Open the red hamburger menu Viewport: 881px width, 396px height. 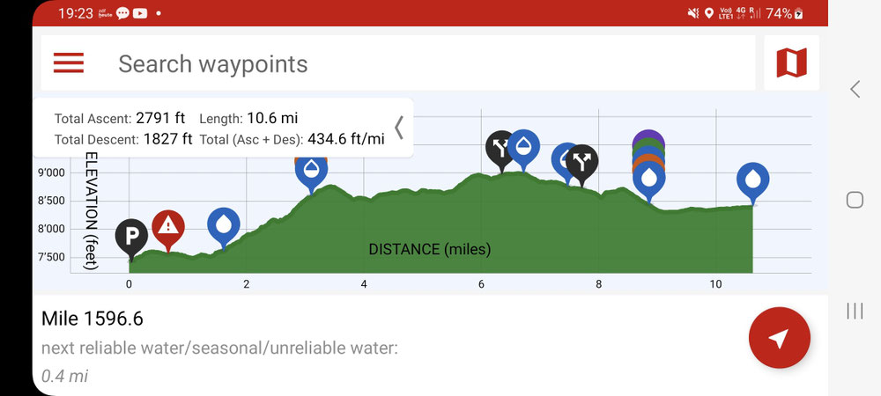pos(69,62)
